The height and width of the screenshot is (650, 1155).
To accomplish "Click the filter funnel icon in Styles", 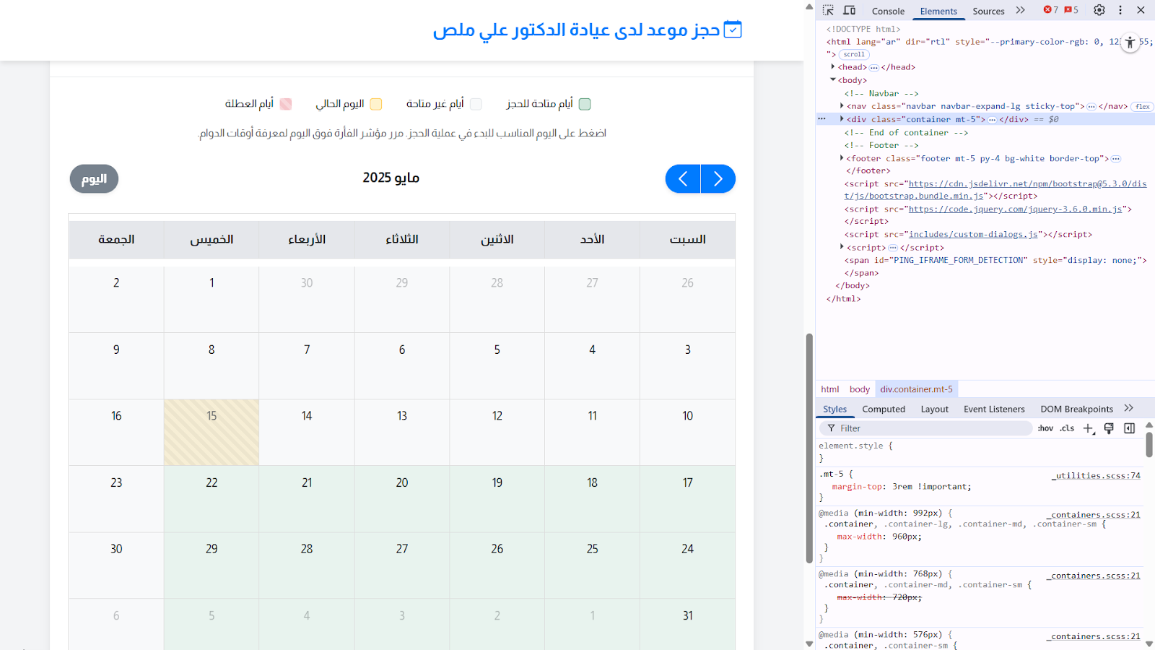I will point(831,428).
